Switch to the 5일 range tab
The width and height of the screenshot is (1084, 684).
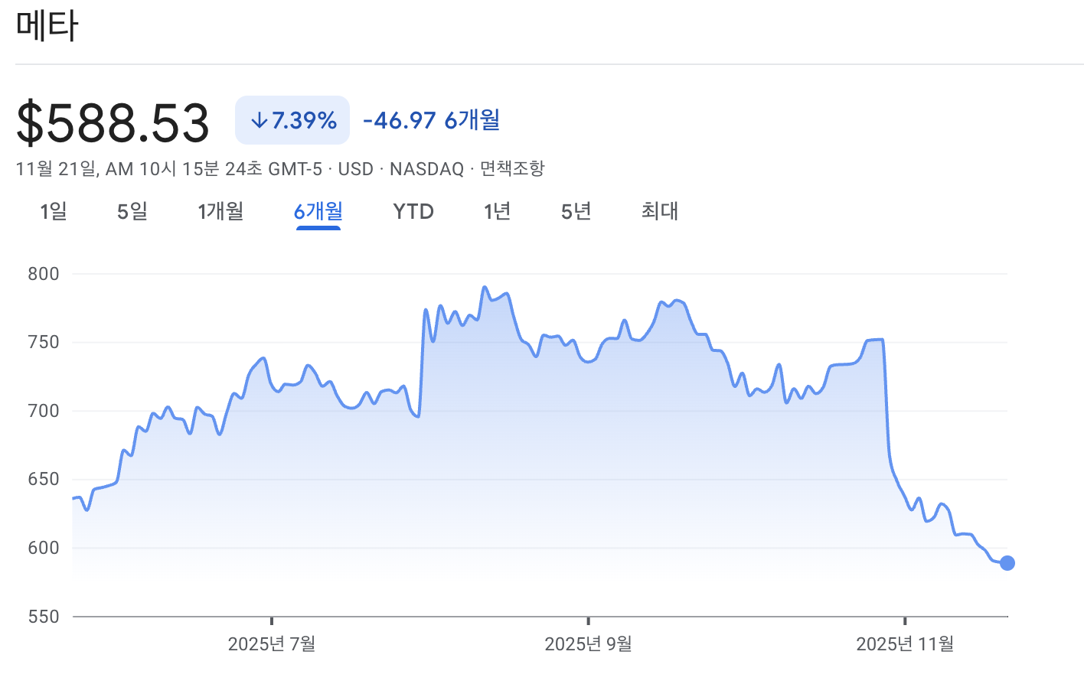pyautogui.click(x=132, y=211)
